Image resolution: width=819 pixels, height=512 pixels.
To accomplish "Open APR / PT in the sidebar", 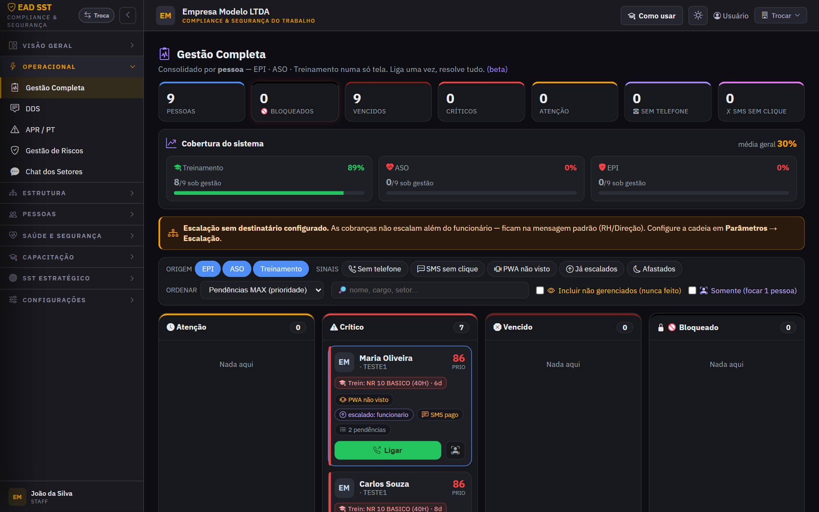I will point(72,130).
